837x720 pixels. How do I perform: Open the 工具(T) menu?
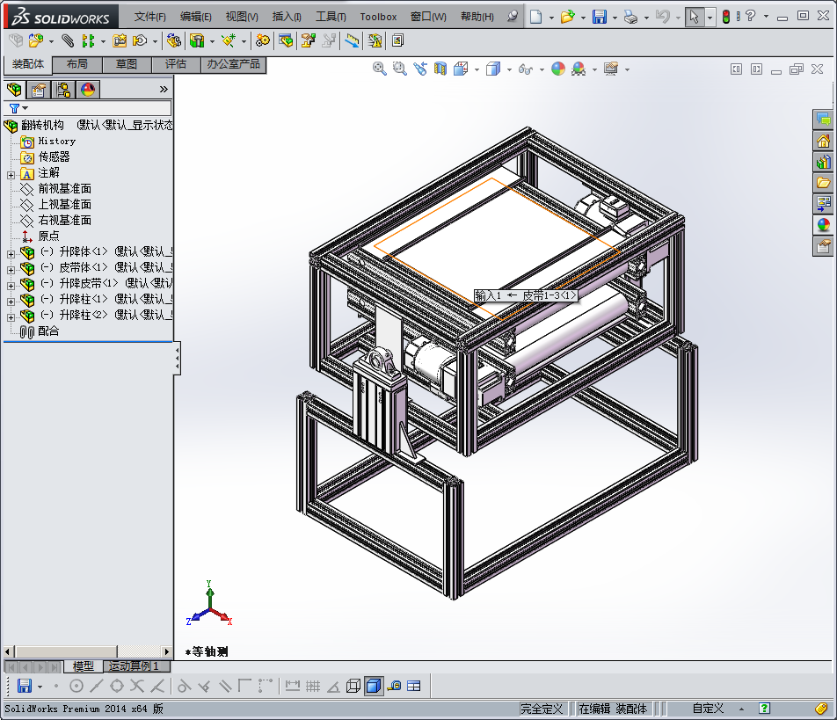point(331,17)
